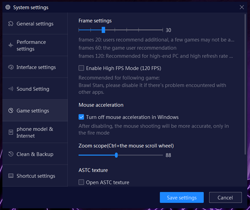The height and width of the screenshot is (210, 250).
Task: Click Save settings button
Action: 182,198
